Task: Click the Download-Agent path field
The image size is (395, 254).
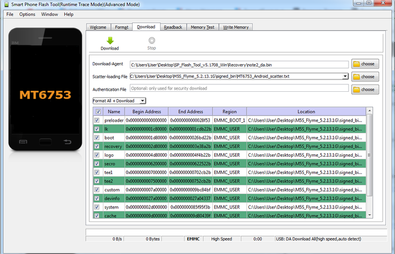Action: click(239, 65)
